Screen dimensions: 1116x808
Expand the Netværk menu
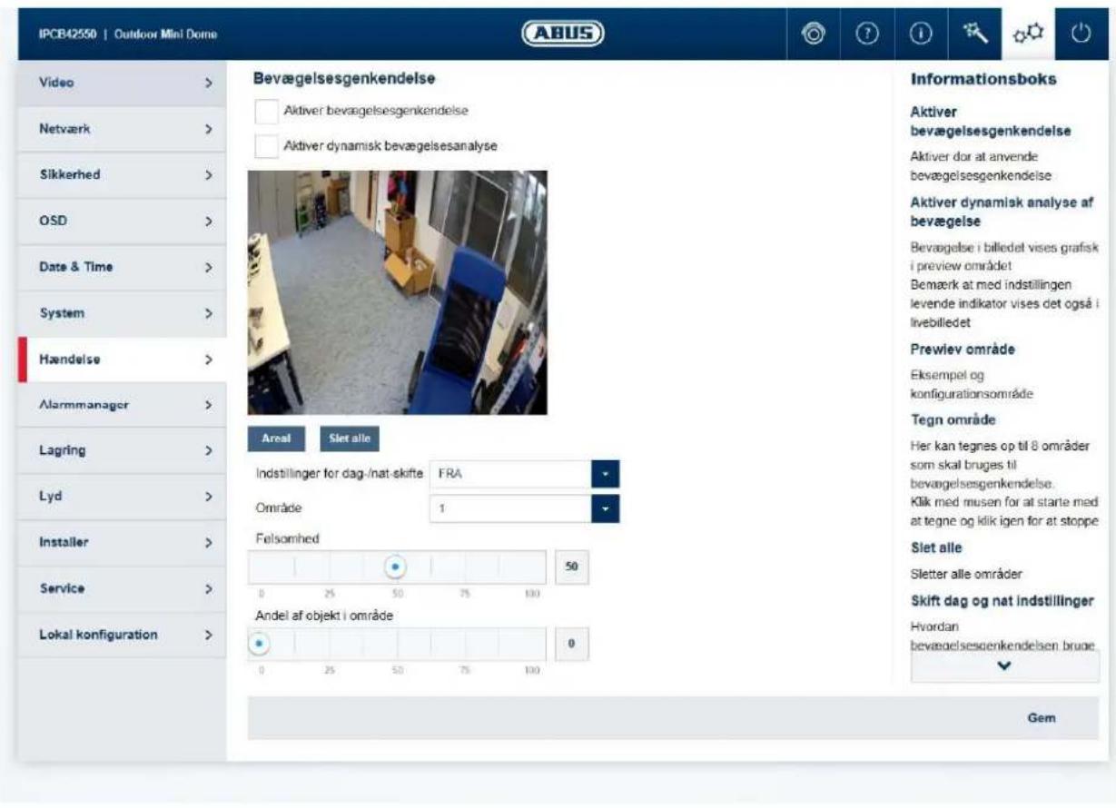pyautogui.click(x=122, y=130)
